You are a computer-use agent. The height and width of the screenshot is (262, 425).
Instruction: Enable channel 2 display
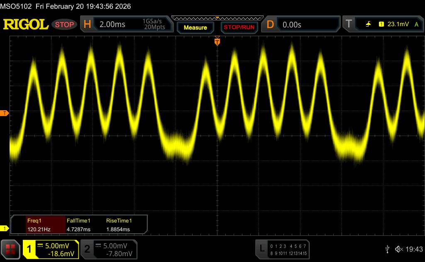[108, 249]
